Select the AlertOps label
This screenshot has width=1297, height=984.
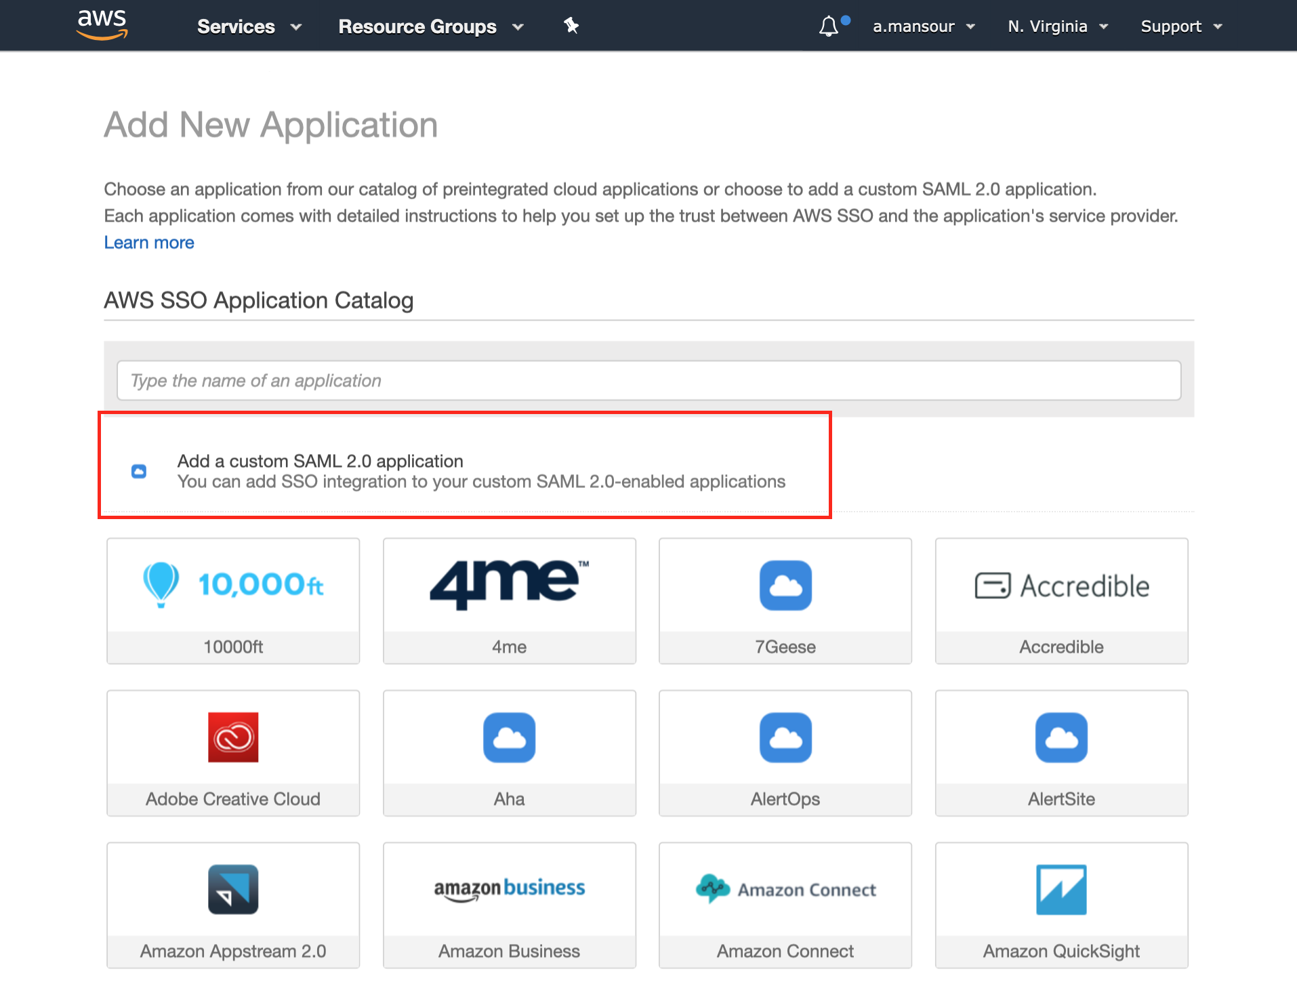click(x=785, y=799)
